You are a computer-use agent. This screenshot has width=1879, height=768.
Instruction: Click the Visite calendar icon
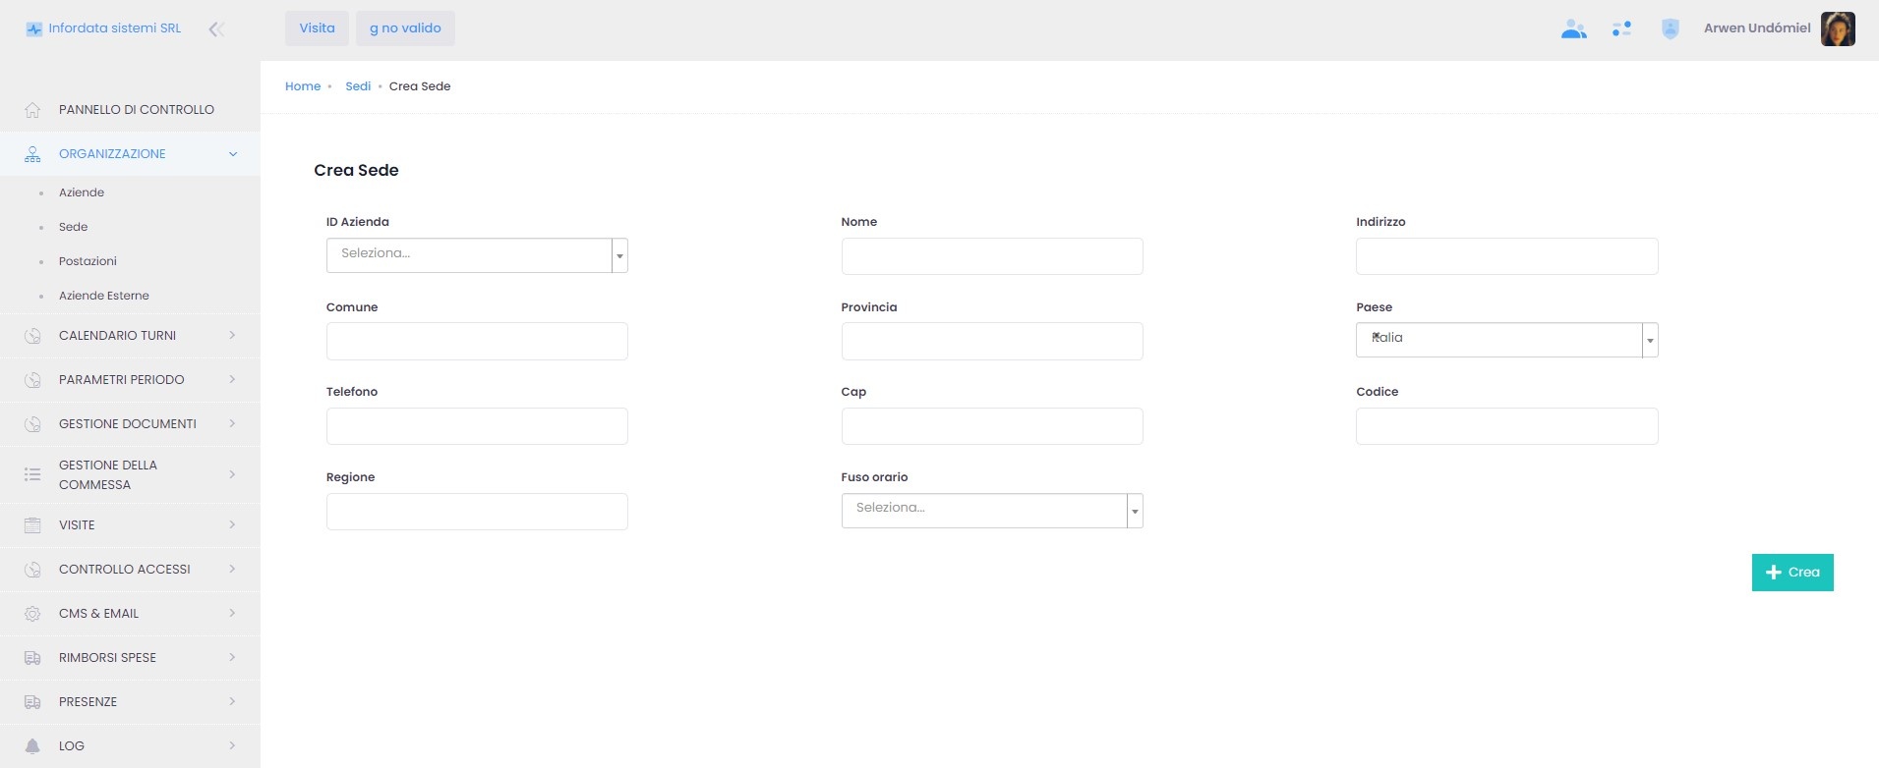32,525
